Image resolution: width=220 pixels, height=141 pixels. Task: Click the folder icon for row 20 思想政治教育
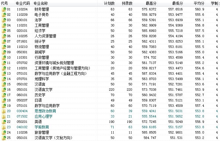4,111
